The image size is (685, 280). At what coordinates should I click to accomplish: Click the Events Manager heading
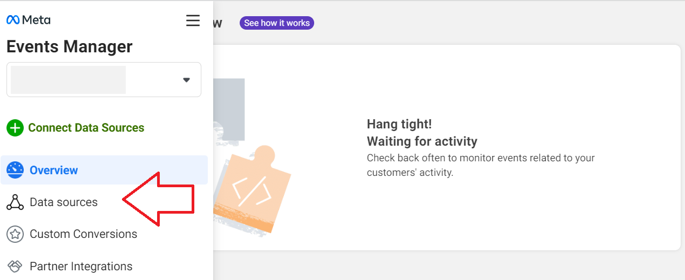[x=69, y=47]
